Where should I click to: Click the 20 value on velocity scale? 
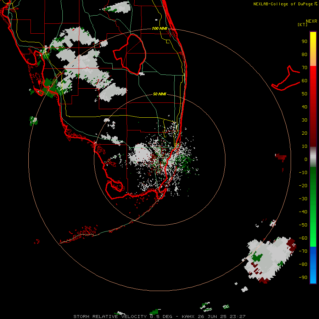click(304, 133)
